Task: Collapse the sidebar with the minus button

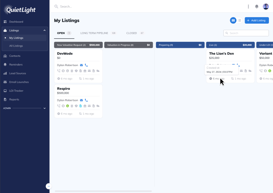Action: pos(49,186)
